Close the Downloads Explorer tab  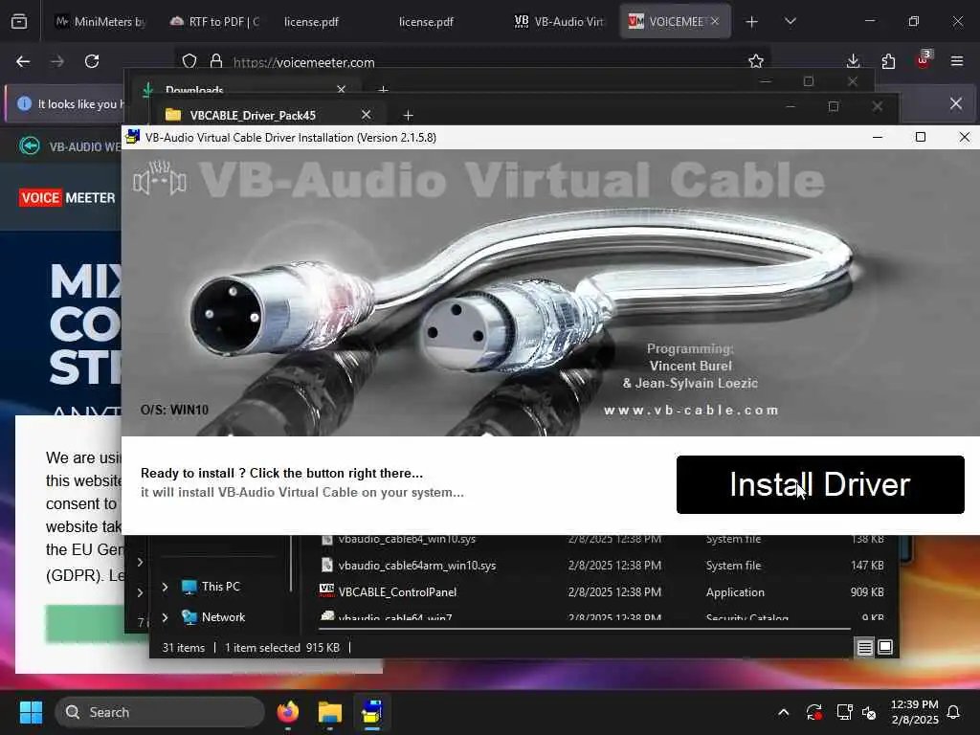coord(342,90)
